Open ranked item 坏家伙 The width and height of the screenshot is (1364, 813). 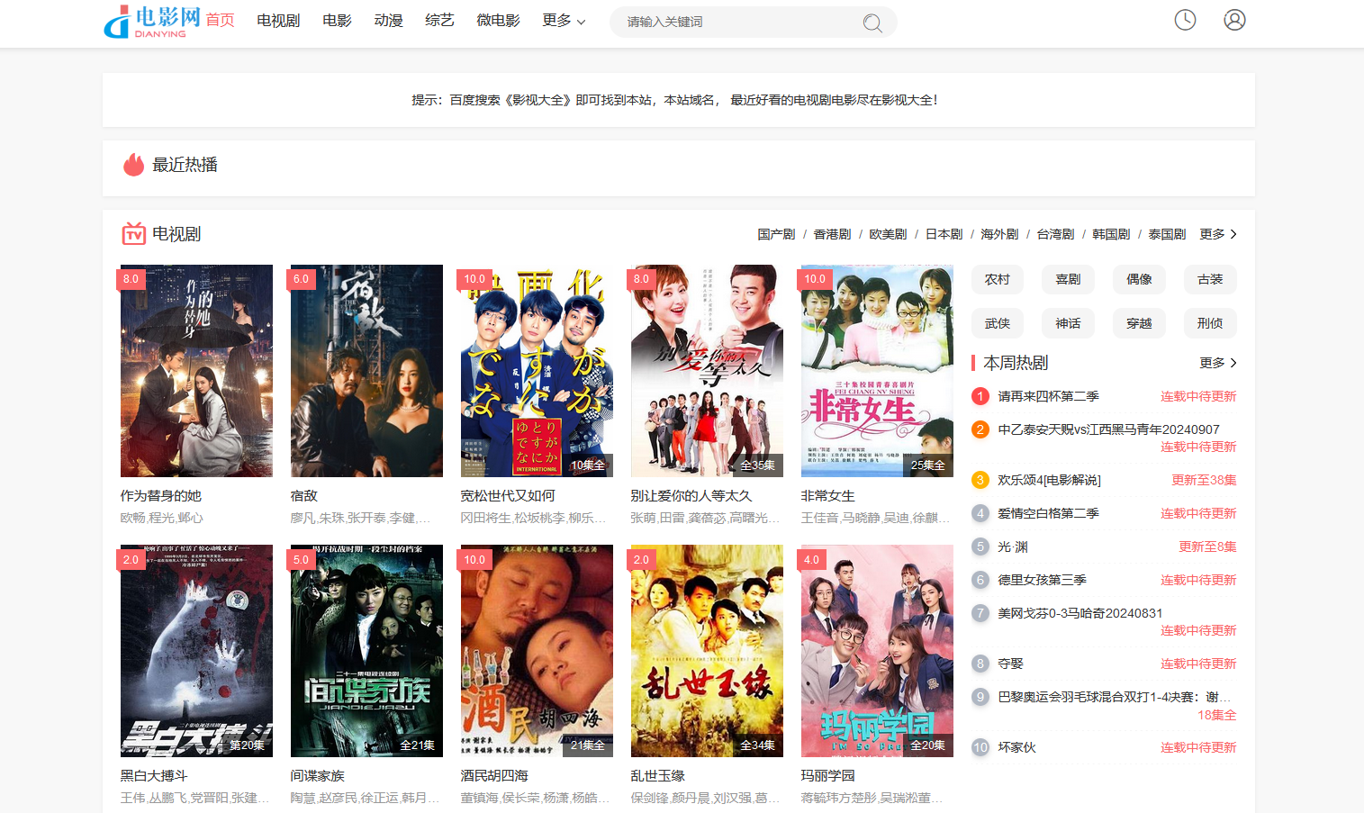tap(1016, 747)
